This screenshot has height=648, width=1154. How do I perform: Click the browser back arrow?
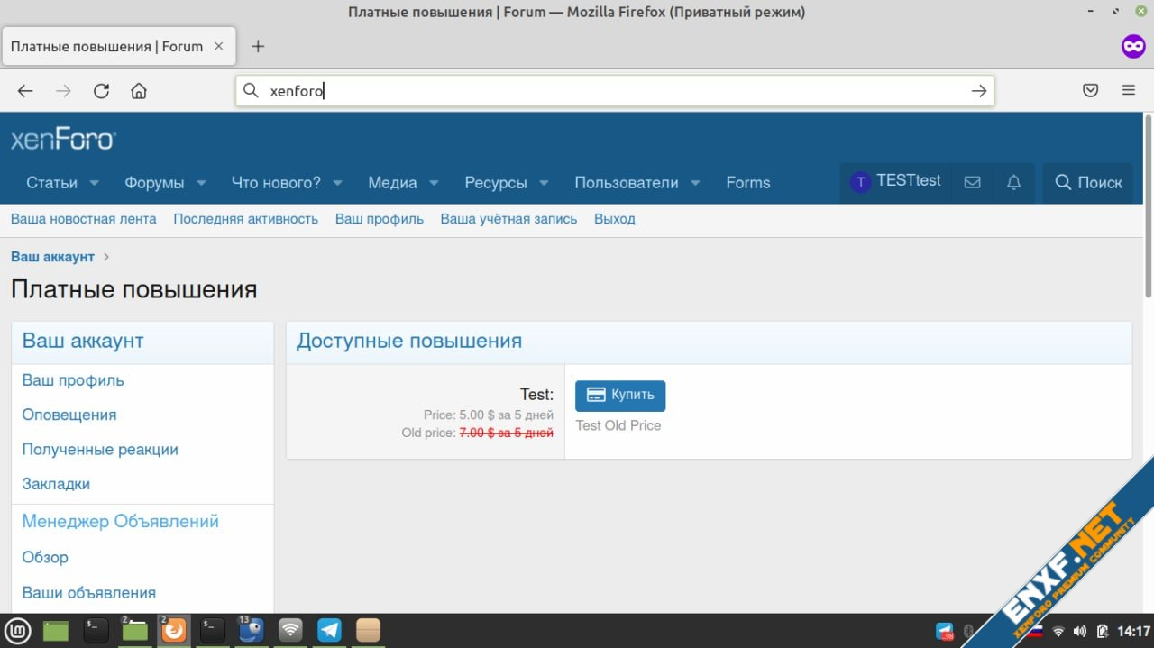(x=25, y=91)
